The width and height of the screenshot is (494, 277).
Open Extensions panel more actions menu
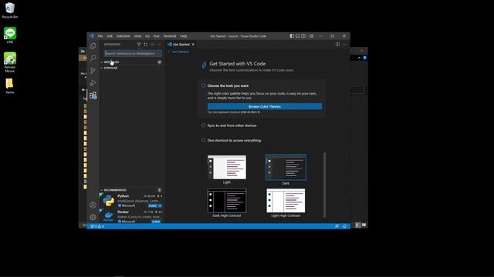tap(159, 45)
